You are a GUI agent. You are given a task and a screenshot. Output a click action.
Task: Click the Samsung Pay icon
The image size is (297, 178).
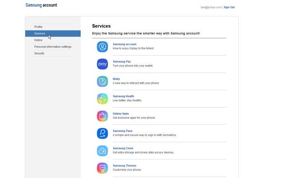point(102,64)
